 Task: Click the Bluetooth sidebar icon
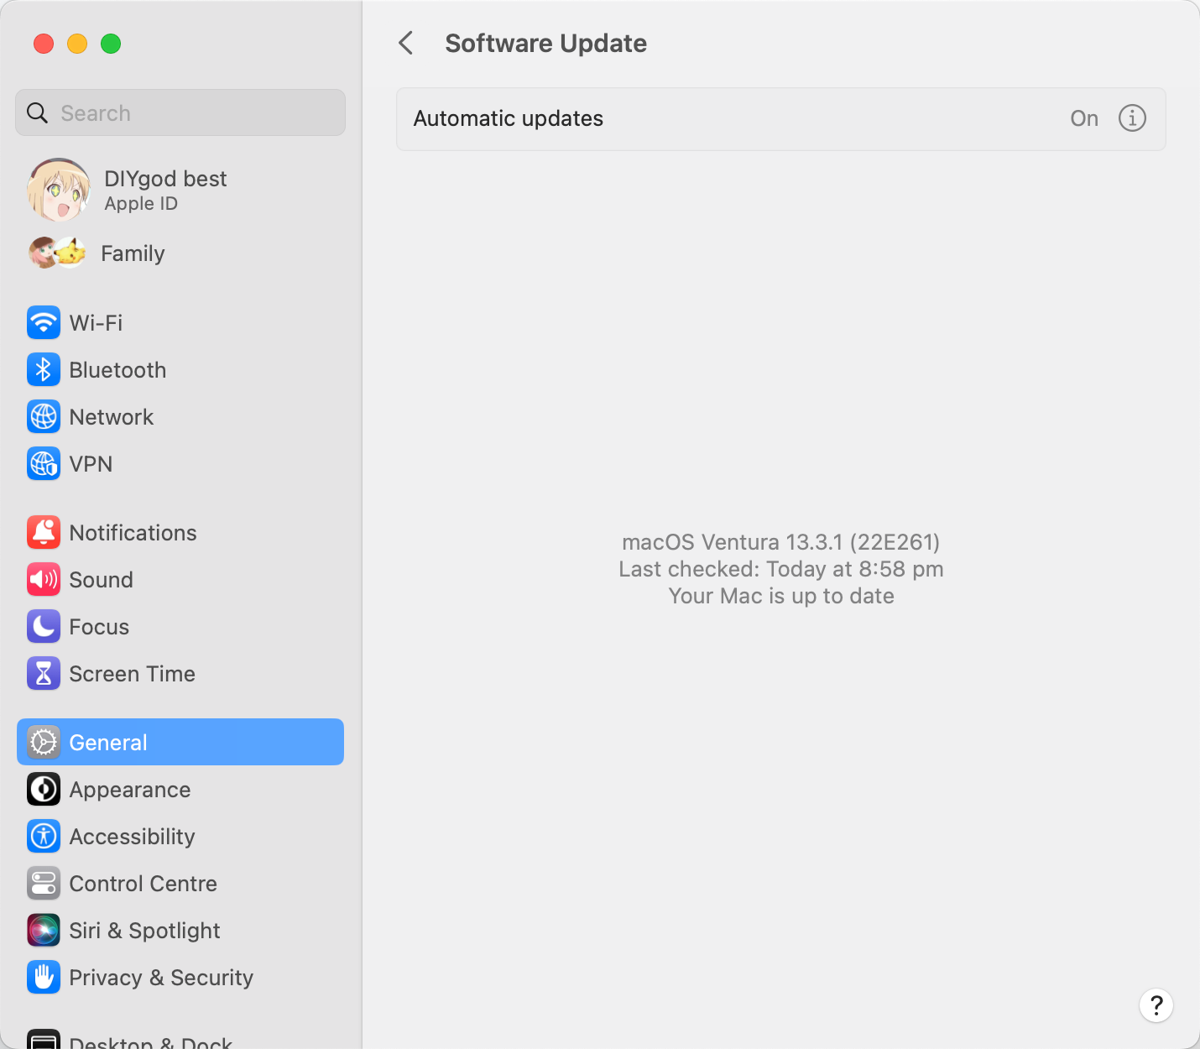(x=44, y=369)
